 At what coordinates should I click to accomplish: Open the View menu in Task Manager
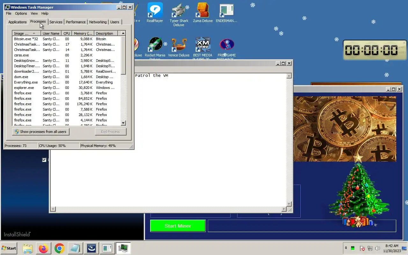point(34,13)
